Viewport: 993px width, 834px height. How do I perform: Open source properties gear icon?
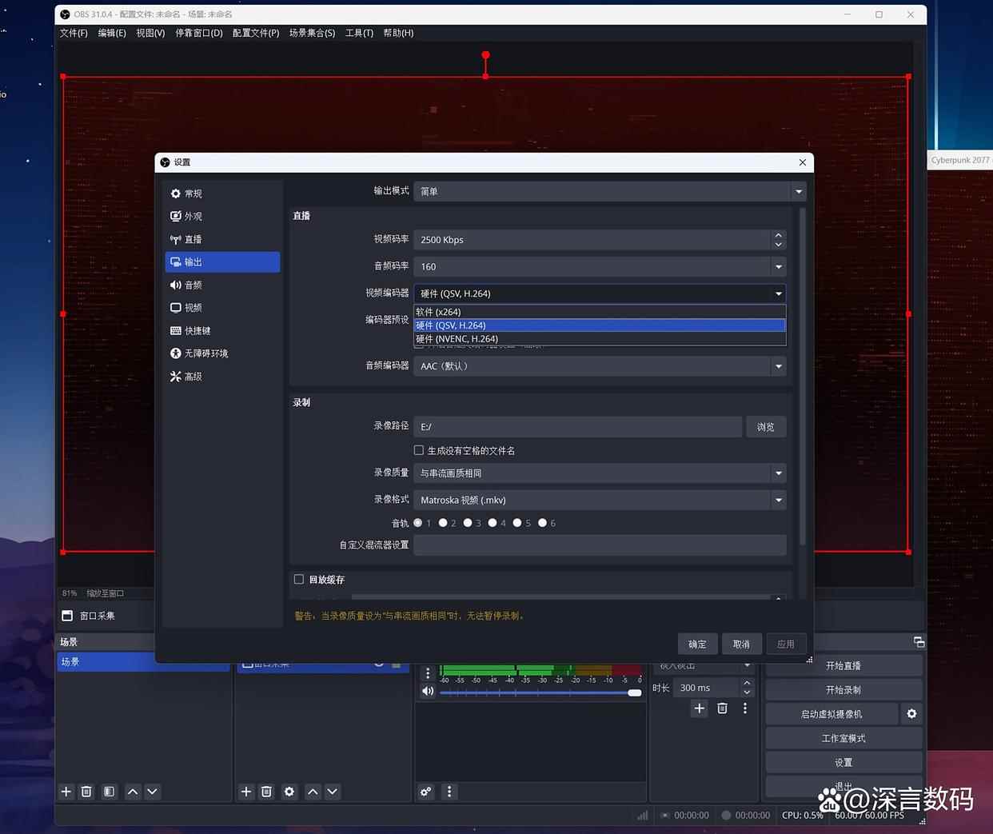[289, 792]
